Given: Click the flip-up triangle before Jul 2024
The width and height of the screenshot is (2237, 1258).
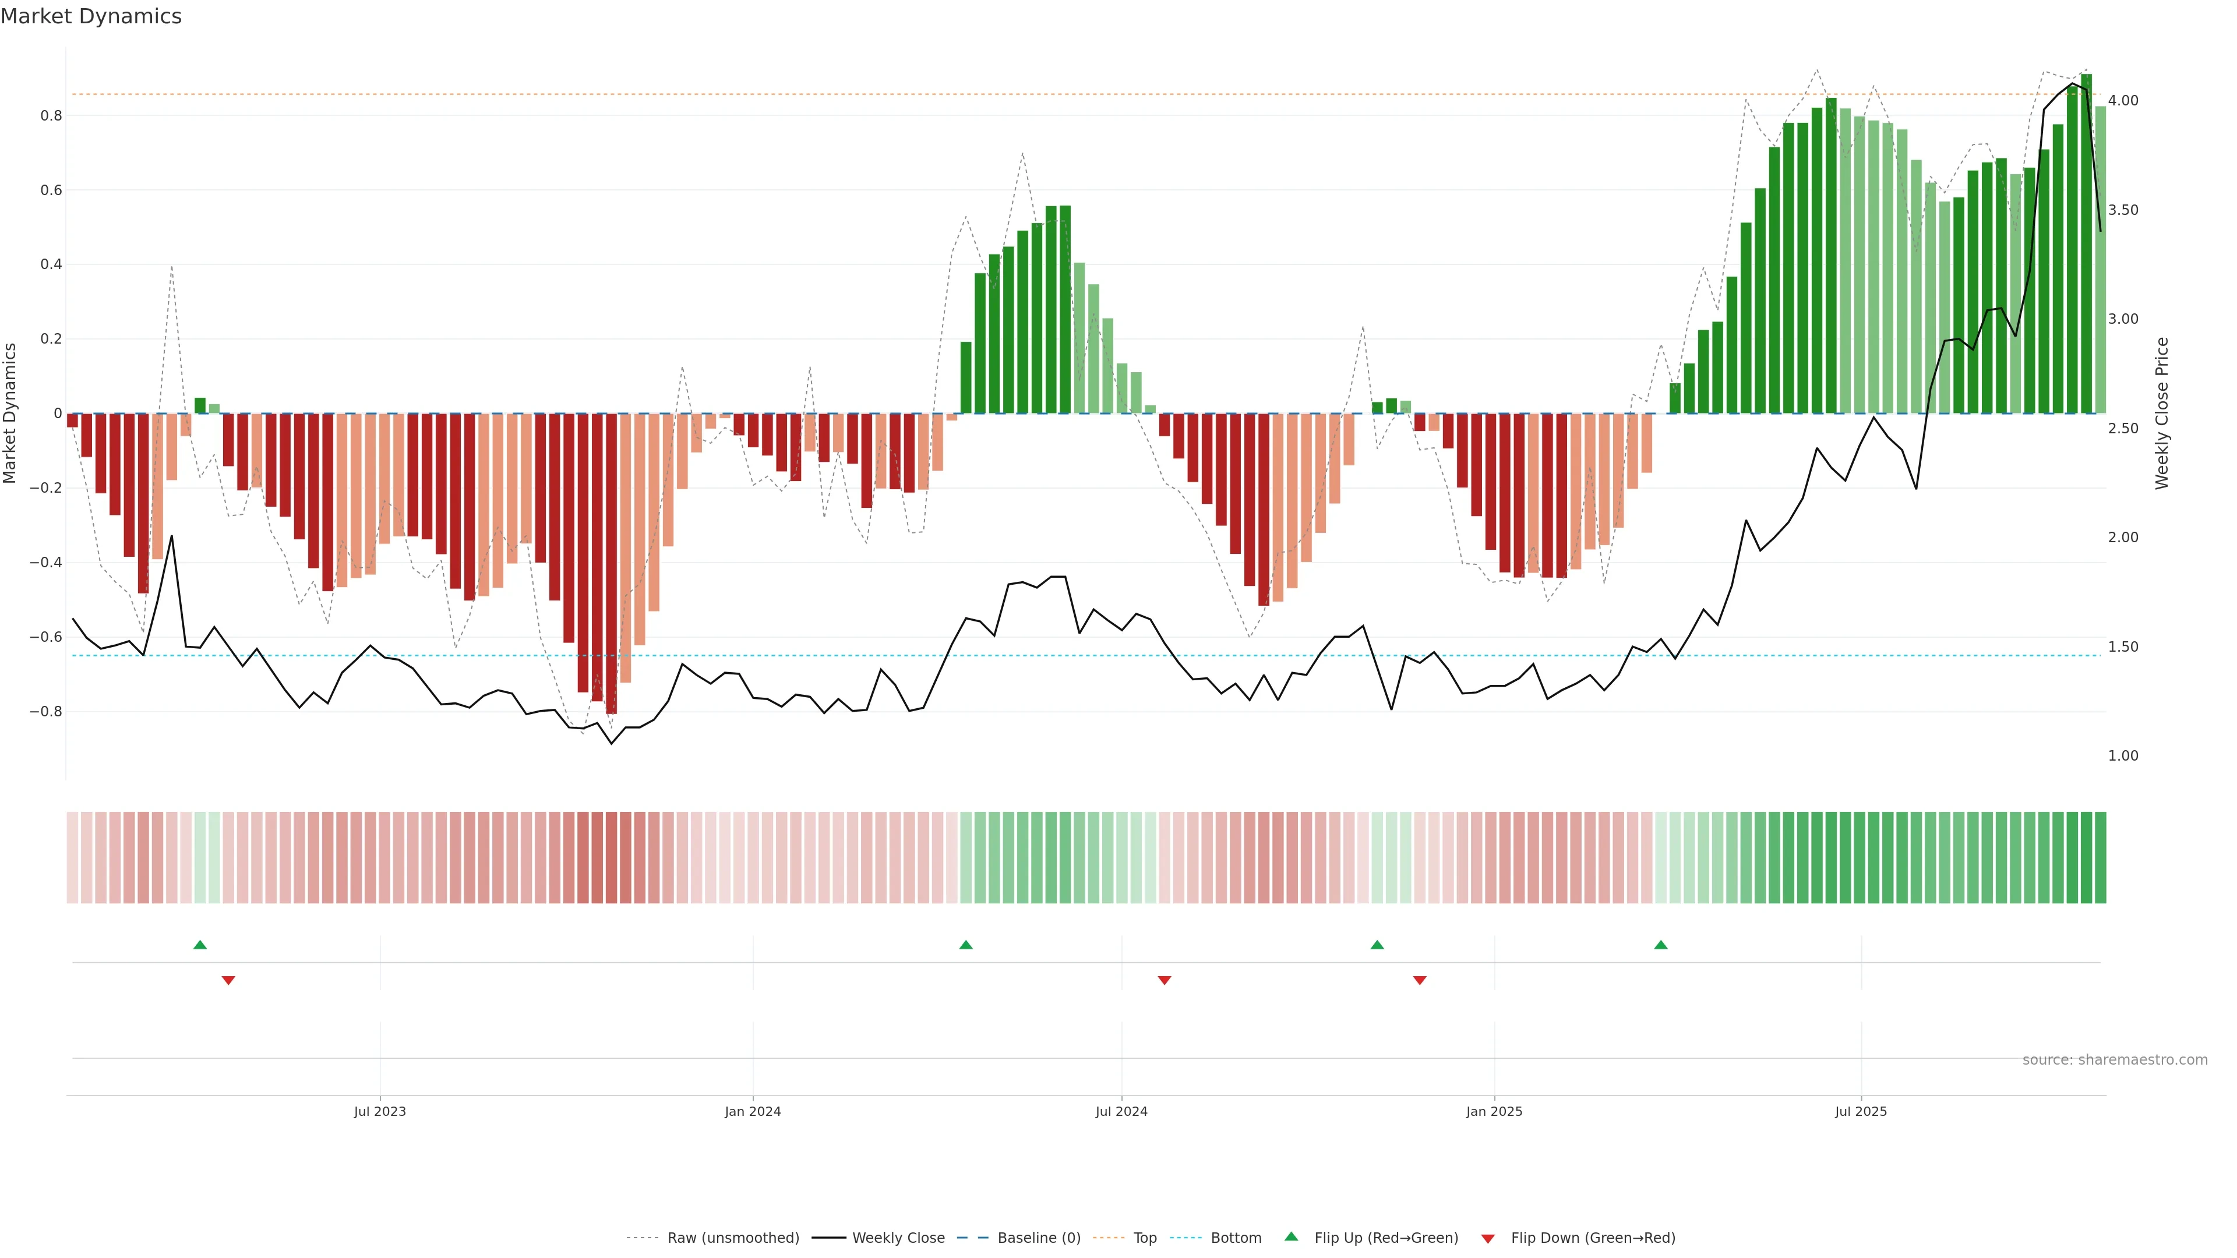Looking at the screenshot, I should point(966,945).
